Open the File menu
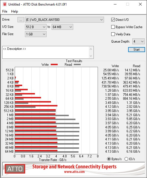Image resolution: width=147 pixels, height=178 pixels. 5,11
